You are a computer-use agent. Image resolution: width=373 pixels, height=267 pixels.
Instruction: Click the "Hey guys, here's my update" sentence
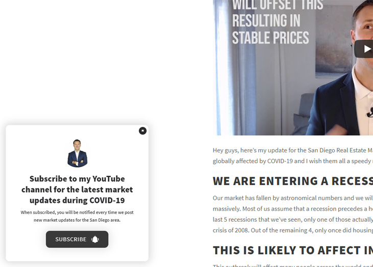[x=293, y=150]
